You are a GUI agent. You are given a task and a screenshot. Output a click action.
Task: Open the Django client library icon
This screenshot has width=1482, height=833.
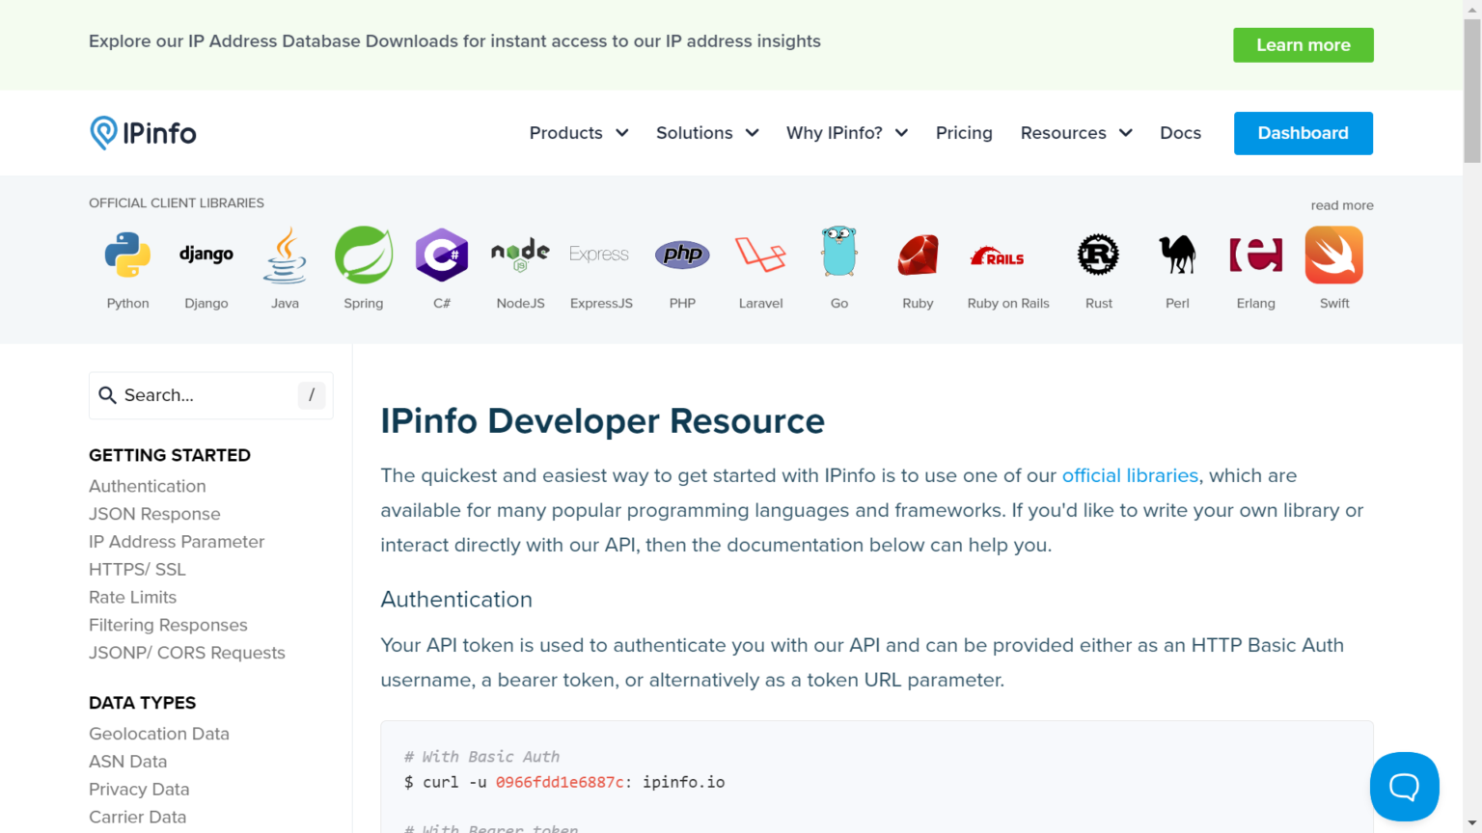206,255
